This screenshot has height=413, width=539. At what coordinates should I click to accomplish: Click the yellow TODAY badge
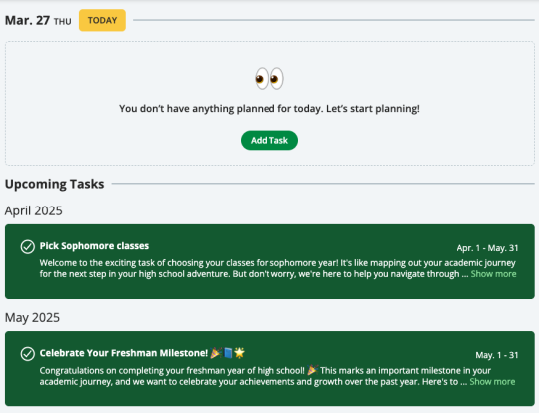click(102, 20)
